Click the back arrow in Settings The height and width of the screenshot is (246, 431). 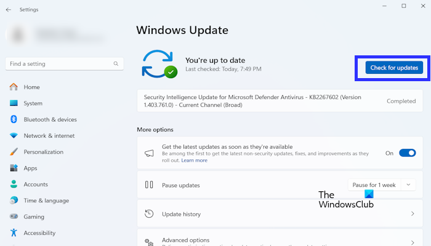coord(9,10)
